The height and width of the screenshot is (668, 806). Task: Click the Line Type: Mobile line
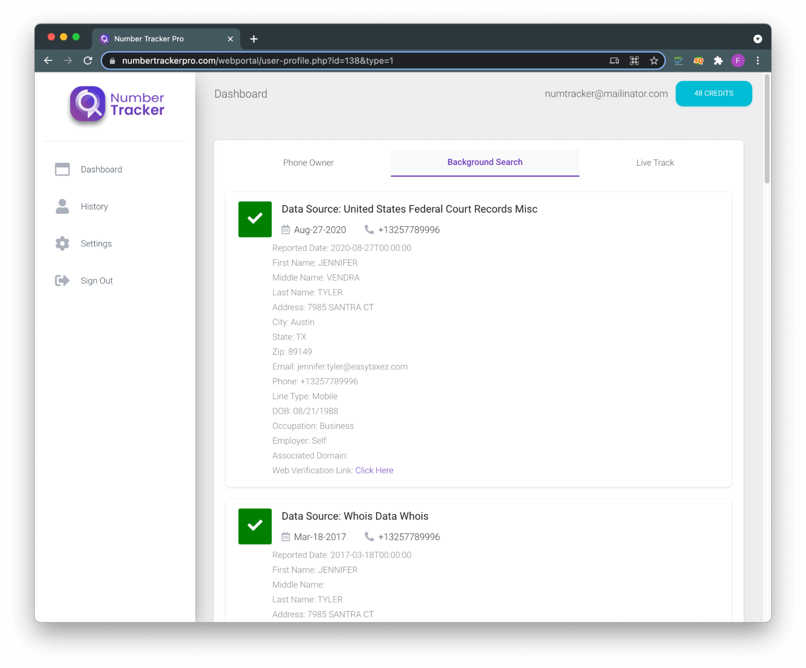pos(305,396)
